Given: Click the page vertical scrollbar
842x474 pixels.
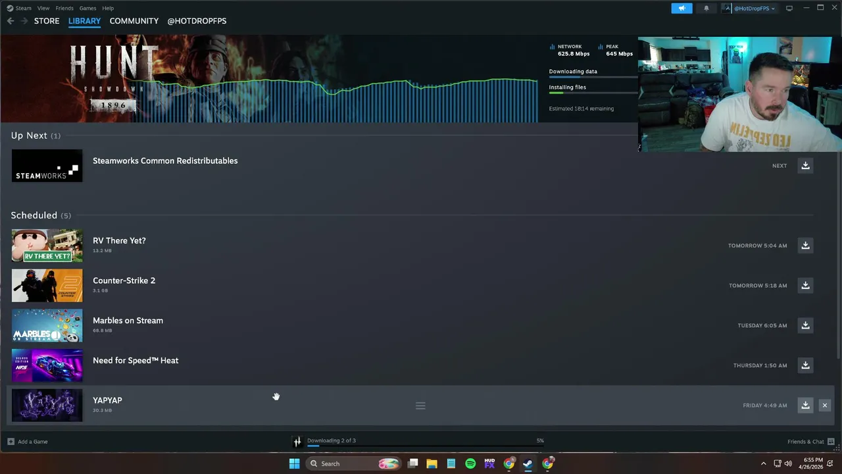Looking at the screenshot, I should 838,257.
